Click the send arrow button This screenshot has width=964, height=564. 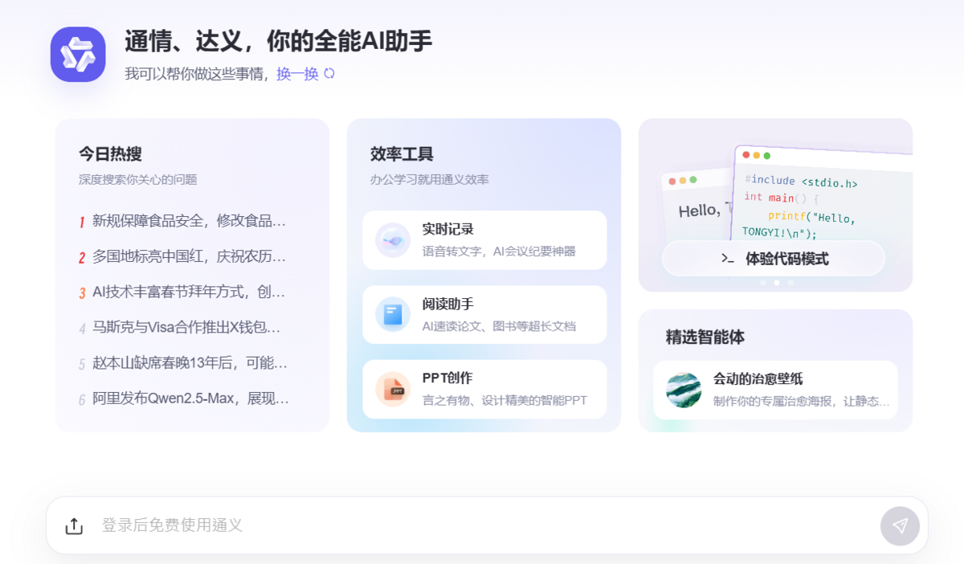coord(900,525)
